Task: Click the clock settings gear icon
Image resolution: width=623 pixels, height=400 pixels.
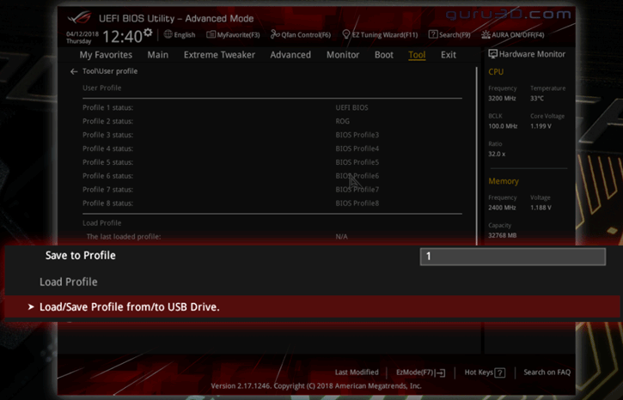Action: tap(148, 32)
